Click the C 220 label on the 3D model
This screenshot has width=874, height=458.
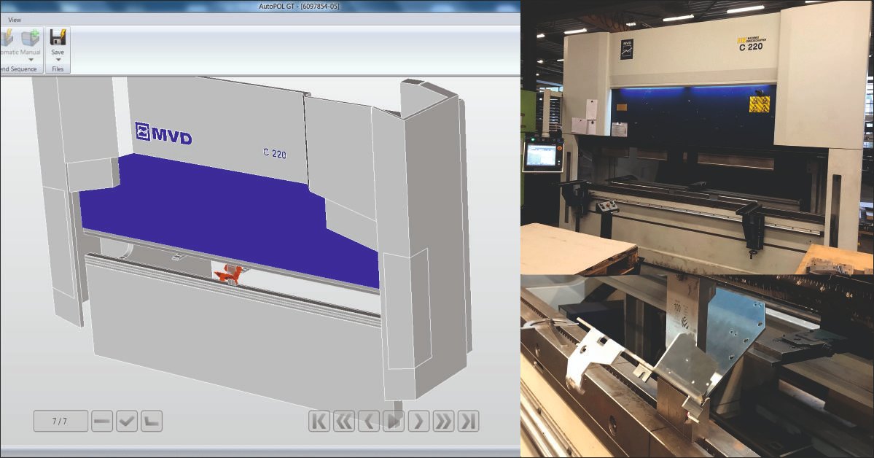point(274,153)
